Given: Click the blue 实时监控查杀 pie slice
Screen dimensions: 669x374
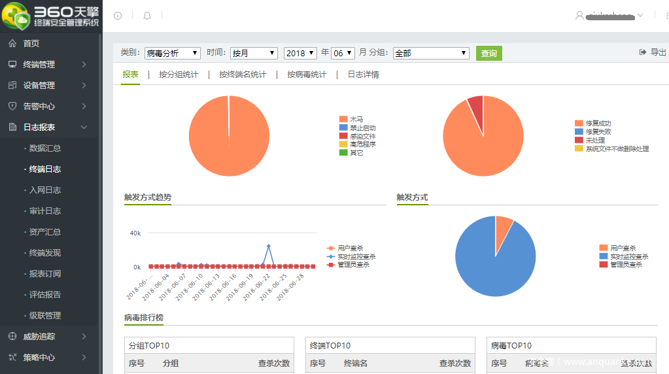Looking at the screenshot, I should [x=490, y=262].
